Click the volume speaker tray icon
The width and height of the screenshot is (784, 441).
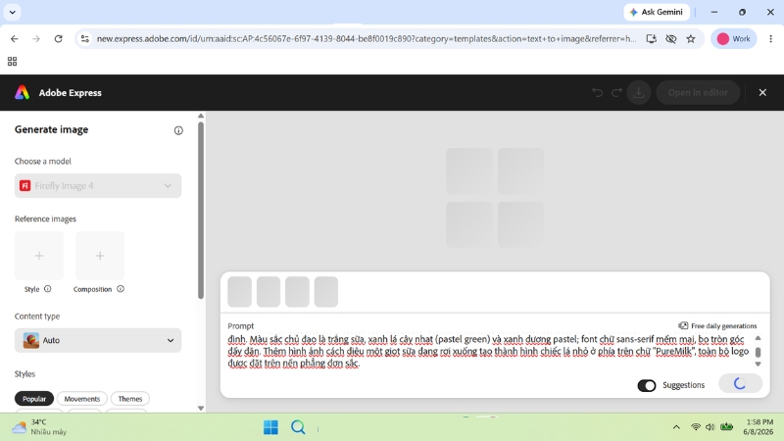pos(710,427)
